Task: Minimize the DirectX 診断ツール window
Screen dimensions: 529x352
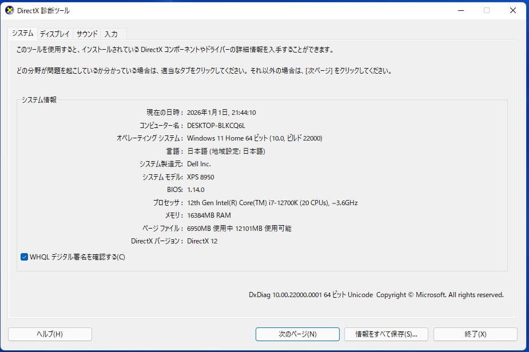Action: click(x=460, y=10)
